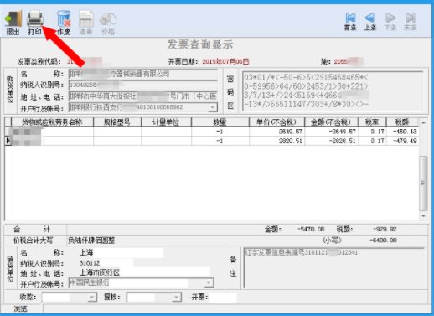
Task: Select the 规格型号 column header
Action: point(117,122)
